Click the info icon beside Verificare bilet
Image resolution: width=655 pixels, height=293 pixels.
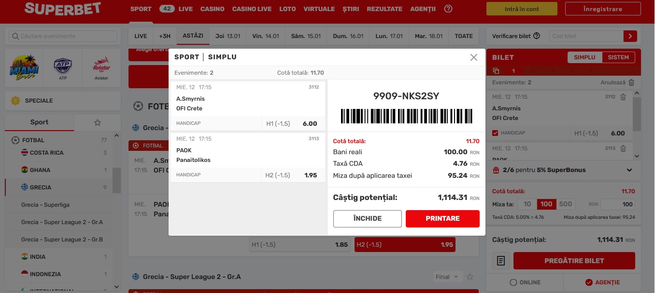click(x=537, y=36)
